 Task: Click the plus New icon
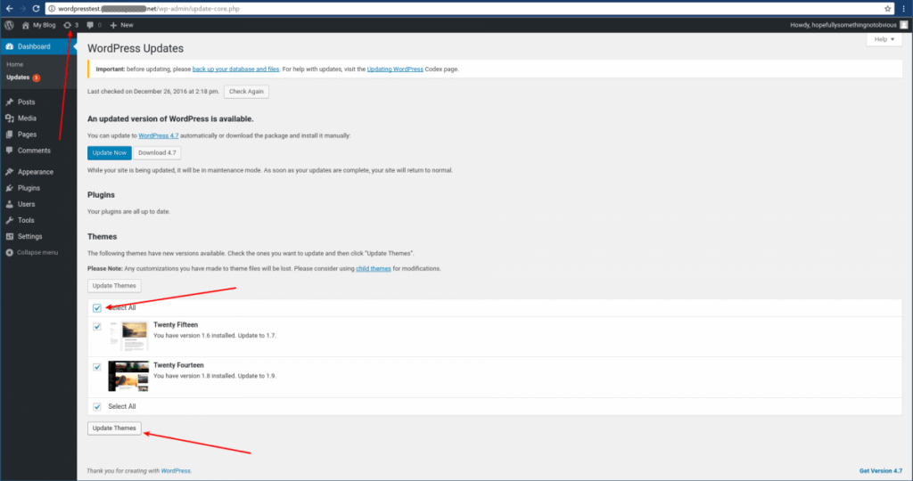tap(113, 25)
